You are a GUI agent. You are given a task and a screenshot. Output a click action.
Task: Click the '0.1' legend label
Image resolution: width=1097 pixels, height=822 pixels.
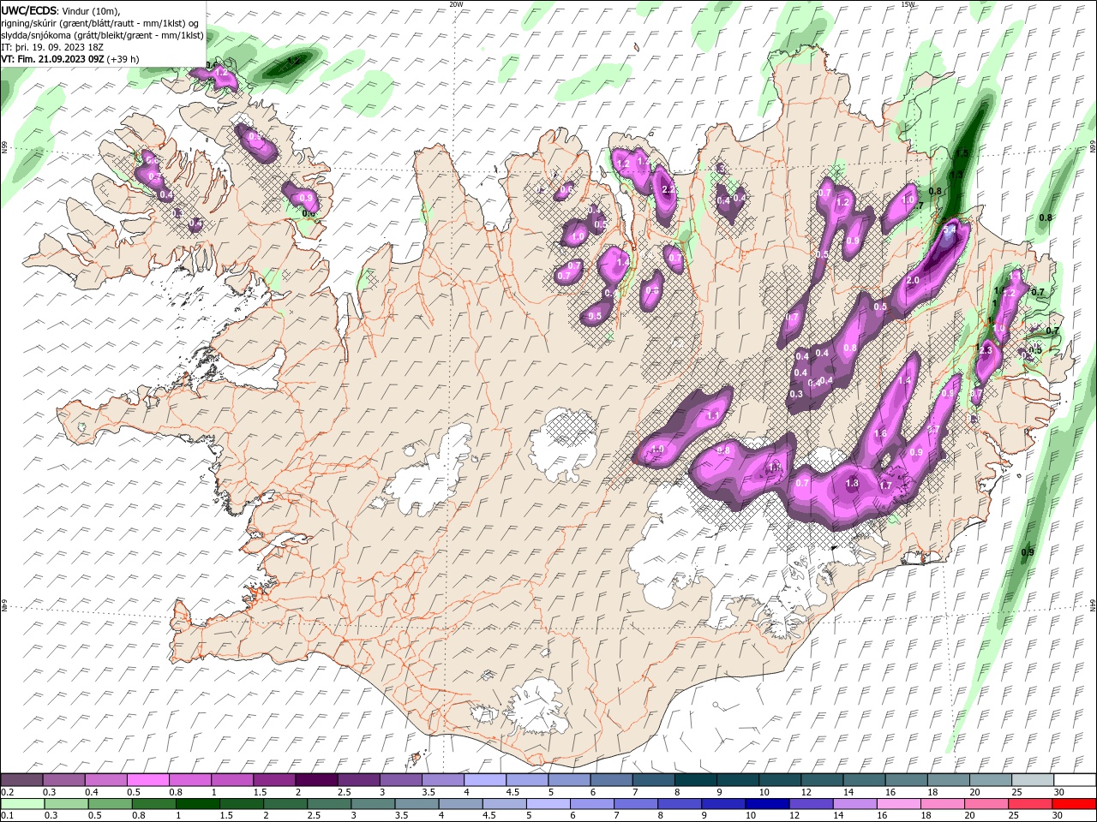(8, 816)
